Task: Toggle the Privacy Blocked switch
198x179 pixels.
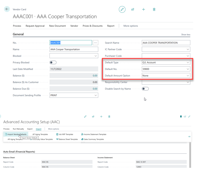Action: [x=53, y=62]
